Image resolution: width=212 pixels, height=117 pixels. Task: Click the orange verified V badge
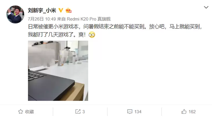[61, 10]
